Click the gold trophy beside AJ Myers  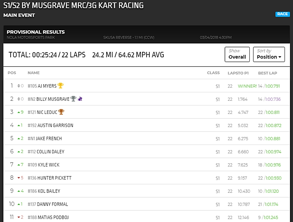(60, 86)
